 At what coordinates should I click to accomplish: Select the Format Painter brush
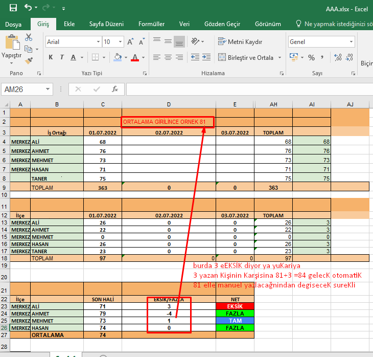(29, 60)
